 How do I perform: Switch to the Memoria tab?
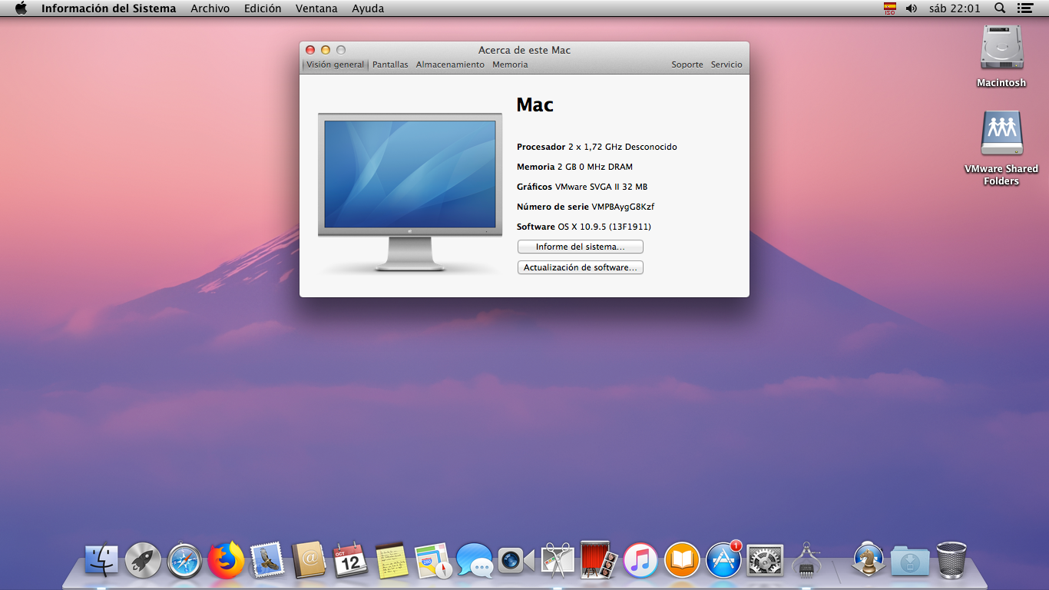pyautogui.click(x=510, y=65)
